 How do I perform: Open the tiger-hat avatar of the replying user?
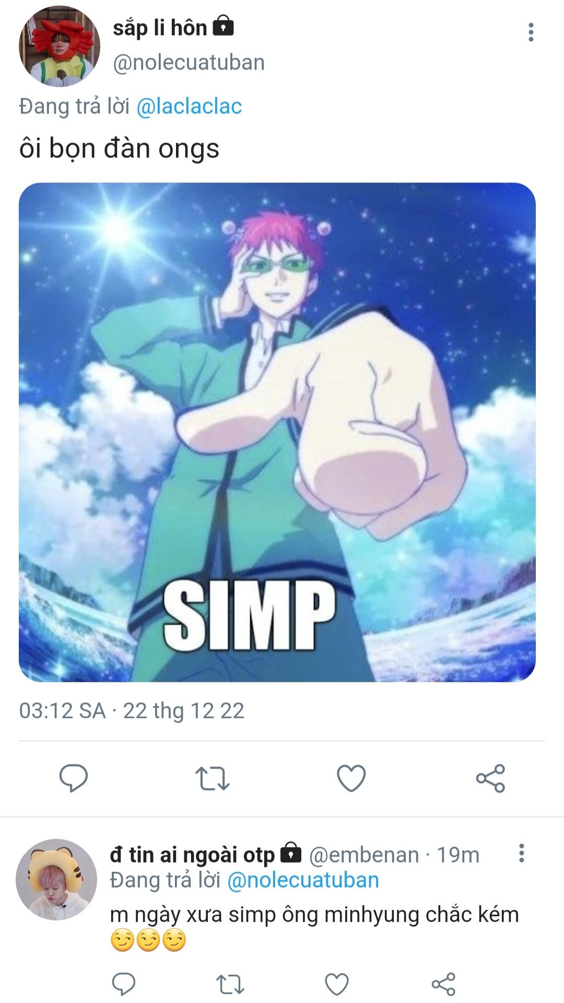[x=56, y=880]
